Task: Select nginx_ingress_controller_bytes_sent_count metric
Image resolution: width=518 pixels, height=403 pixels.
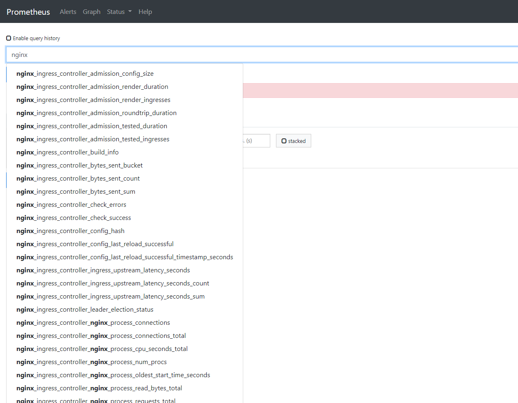Action: pyautogui.click(x=125, y=179)
